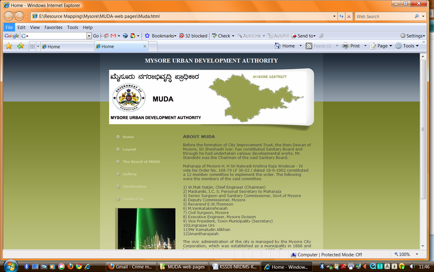The height and width of the screenshot is (272, 434).
Task: Launch Chrome from quick launch bar
Action: click(79, 267)
